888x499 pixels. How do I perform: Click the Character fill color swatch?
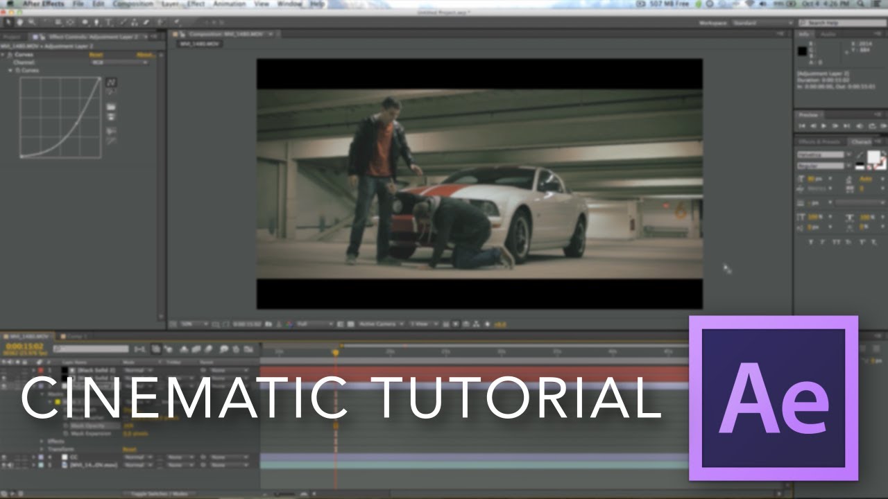(x=873, y=156)
